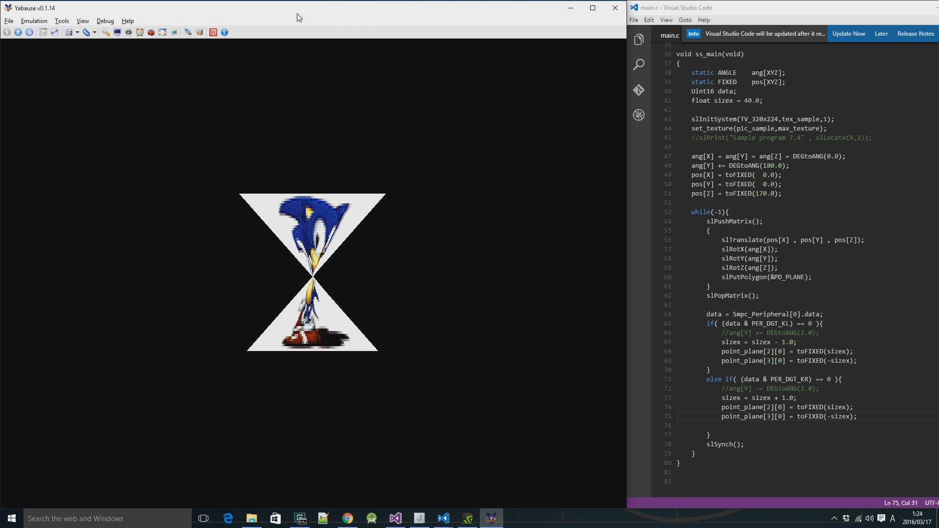Open ISO image icon in Yabause toolbar

tap(43, 32)
